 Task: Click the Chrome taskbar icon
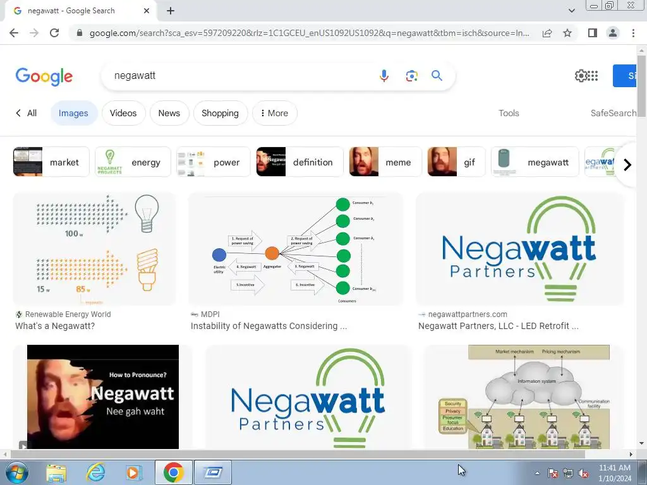coord(173,472)
